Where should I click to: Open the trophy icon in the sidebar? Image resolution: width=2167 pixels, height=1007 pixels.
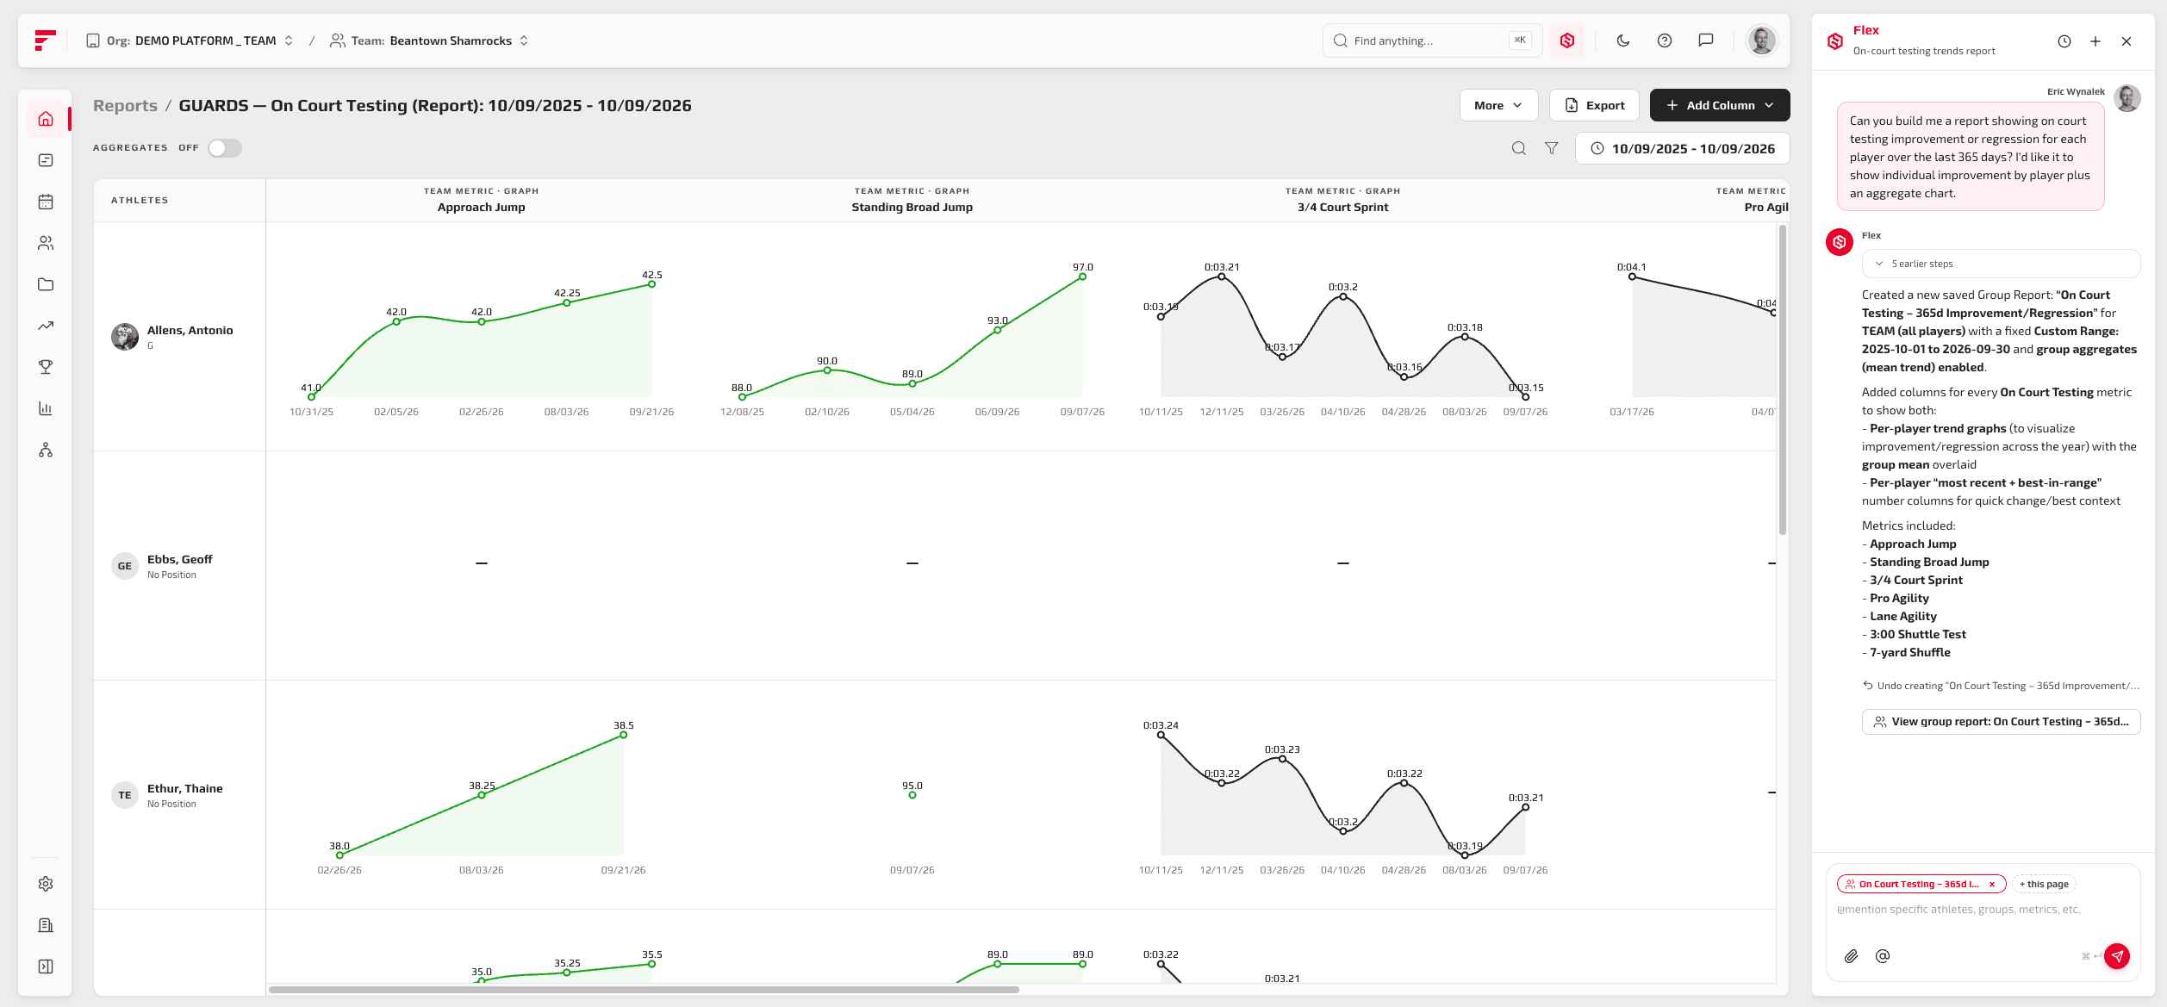click(x=46, y=367)
